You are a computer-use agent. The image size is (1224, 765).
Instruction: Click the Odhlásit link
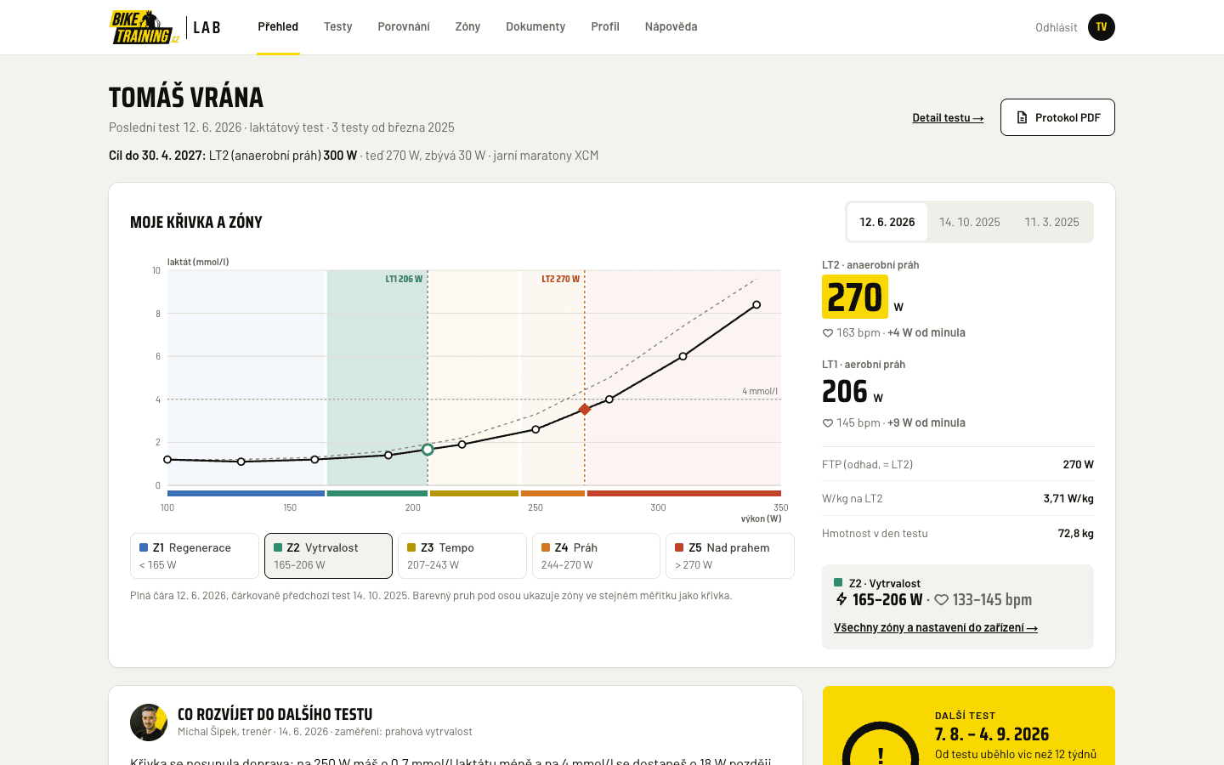[1056, 27]
